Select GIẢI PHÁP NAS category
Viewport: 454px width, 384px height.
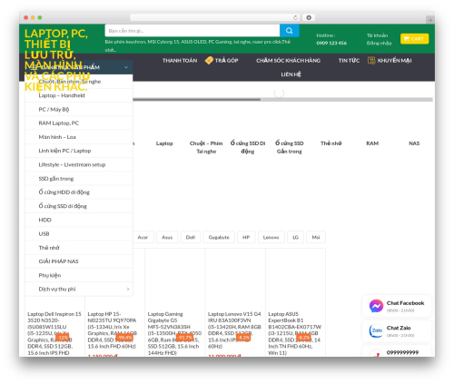point(79,261)
